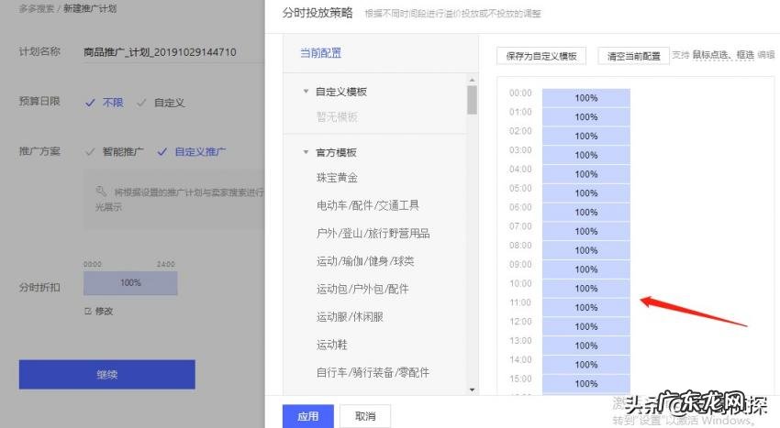780x428 pixels.
Task: Select the 电动车/配件/交通工具 template
Action: pyautogui.click(x=367, y=205)
